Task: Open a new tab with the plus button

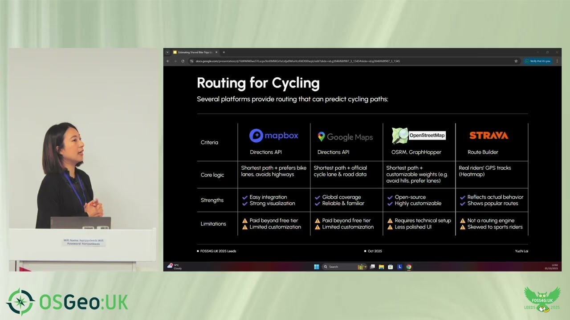Action: pos(224,52)
